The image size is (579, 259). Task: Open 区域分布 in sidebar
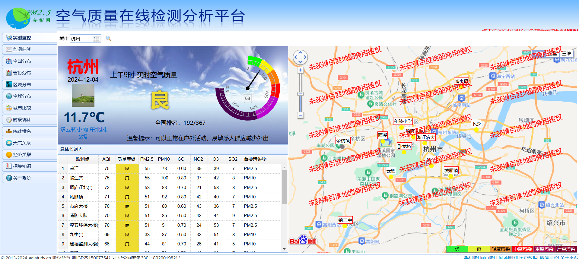[29, 85]
